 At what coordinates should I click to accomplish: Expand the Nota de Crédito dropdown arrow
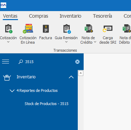[x=95, y=42]
